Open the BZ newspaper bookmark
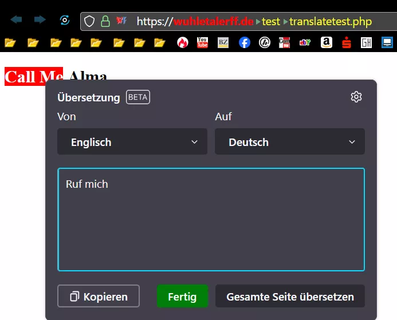Screen dimensions: 397x320 click(x=223, y=42)
